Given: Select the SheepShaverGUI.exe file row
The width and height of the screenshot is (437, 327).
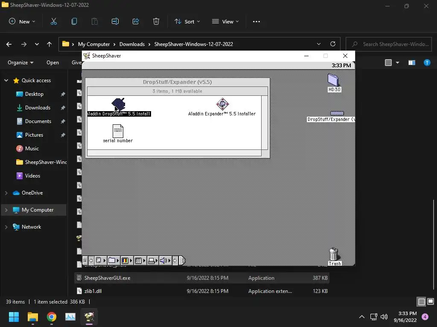Looking at the screenshot, I should pyautogui.click(x=202, y=278).
